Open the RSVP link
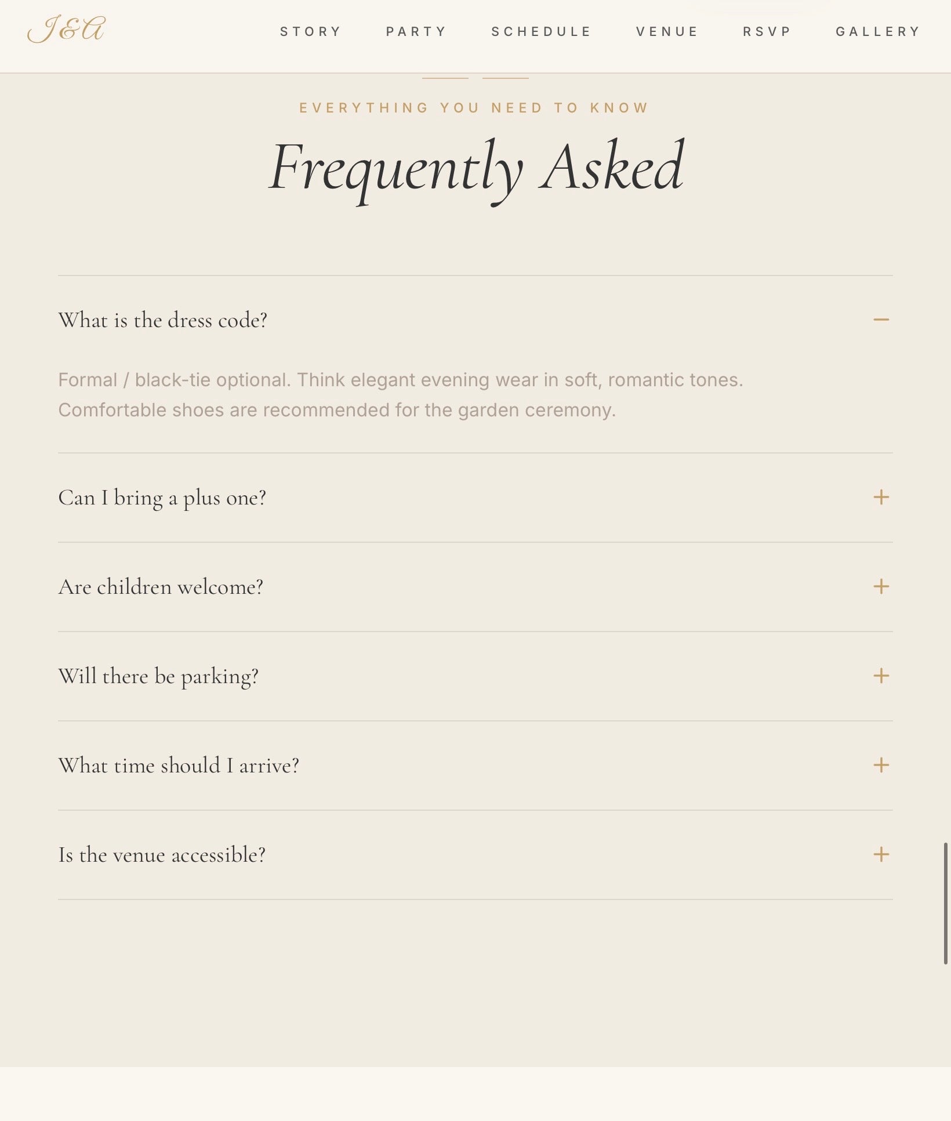The width and height of the screenshot is (951, 1121). (767, 31)
